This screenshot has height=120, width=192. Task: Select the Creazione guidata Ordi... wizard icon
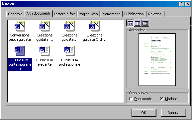tap(95, 26)
